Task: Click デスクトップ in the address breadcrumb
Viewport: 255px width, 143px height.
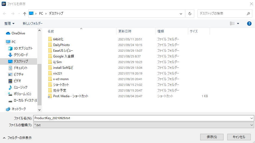Action: (x=56, y=14)
